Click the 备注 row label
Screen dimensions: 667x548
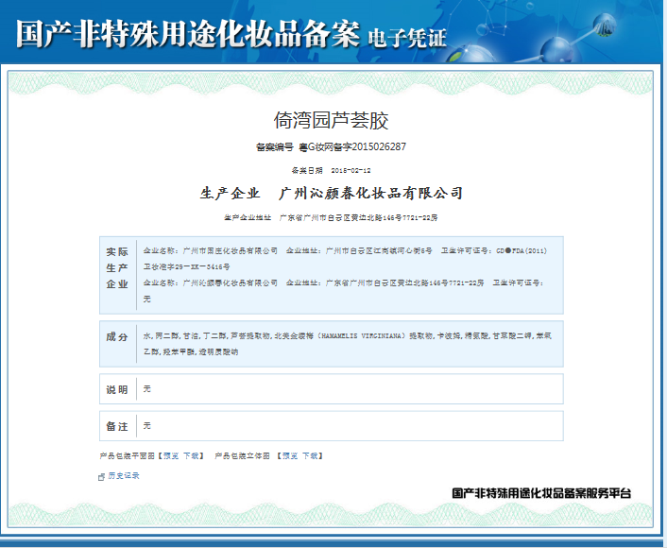click(x=117, y=425)
